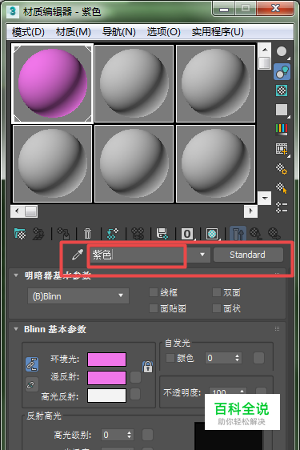Select the top-row middle gray sample slot
This screenshot has width=300, height=450.
coord(134,83)
